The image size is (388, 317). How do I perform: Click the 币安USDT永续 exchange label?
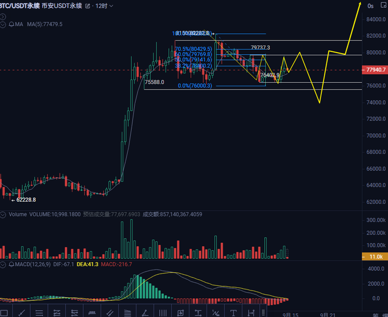coord(62,6)
